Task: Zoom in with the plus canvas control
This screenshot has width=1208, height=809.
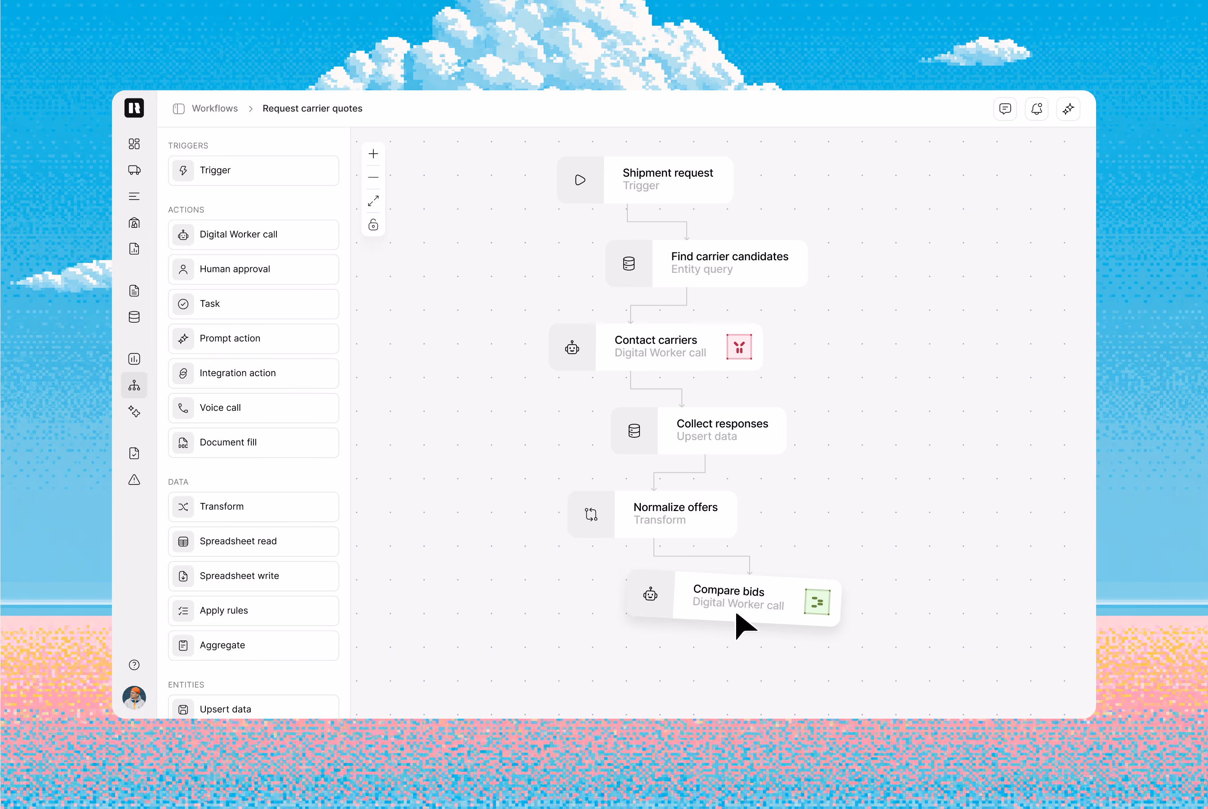Action: 373,154
